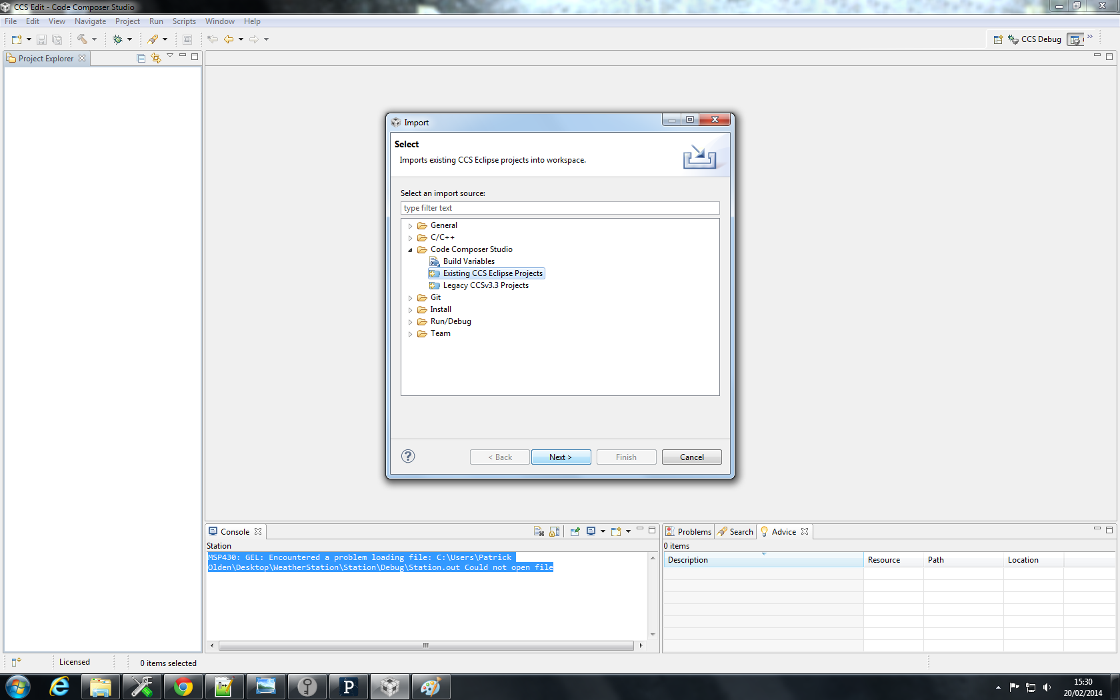Collapse the Code Composer Studio category
This screenshot has width=1120, height=700.
coord(410,250)
